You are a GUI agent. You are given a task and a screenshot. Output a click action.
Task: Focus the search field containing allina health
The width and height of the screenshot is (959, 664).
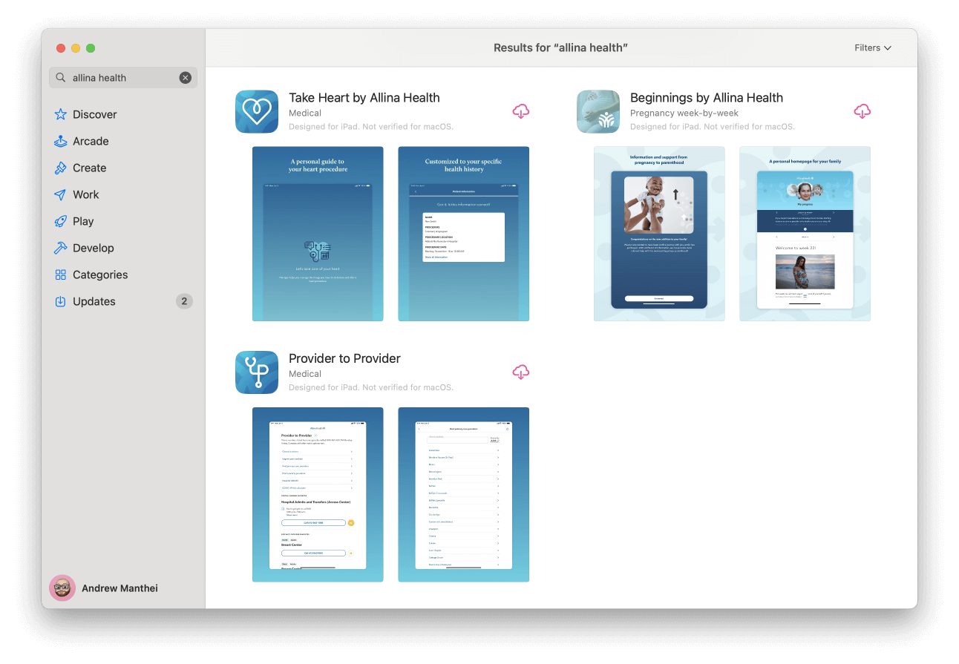click(123, 78)
